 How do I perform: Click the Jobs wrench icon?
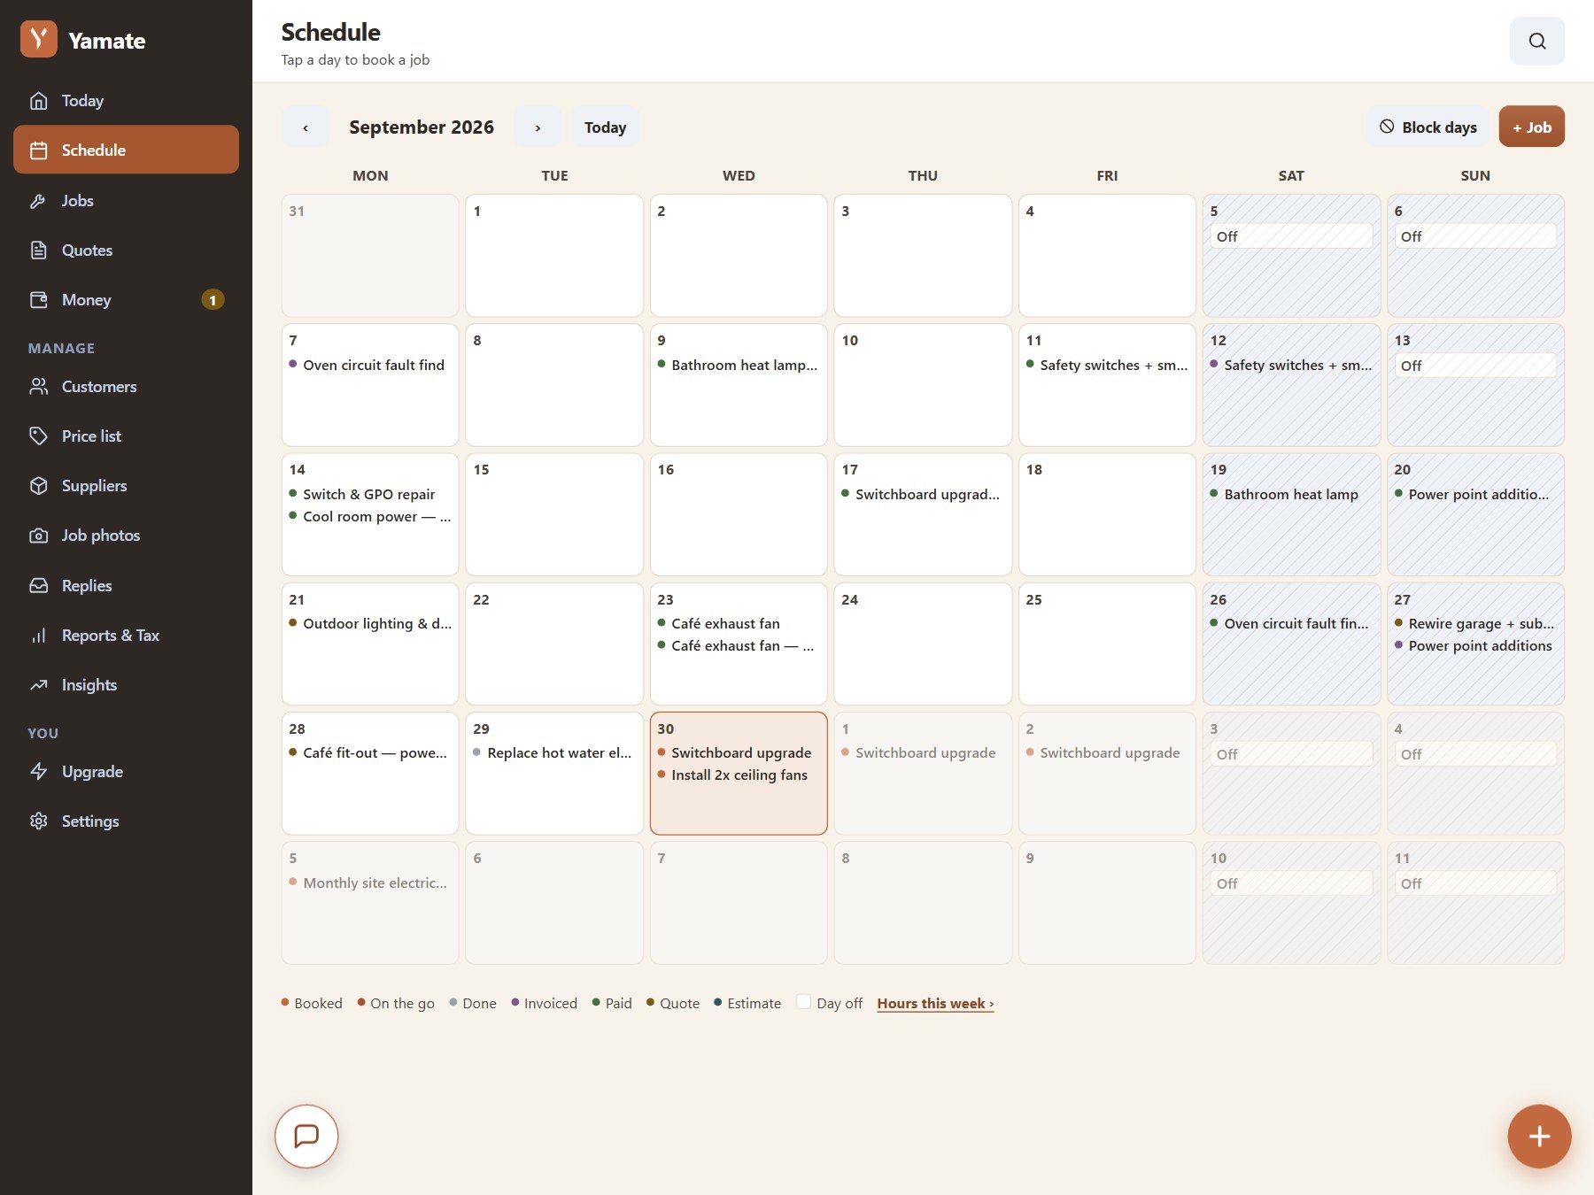(x=39, y=201)
